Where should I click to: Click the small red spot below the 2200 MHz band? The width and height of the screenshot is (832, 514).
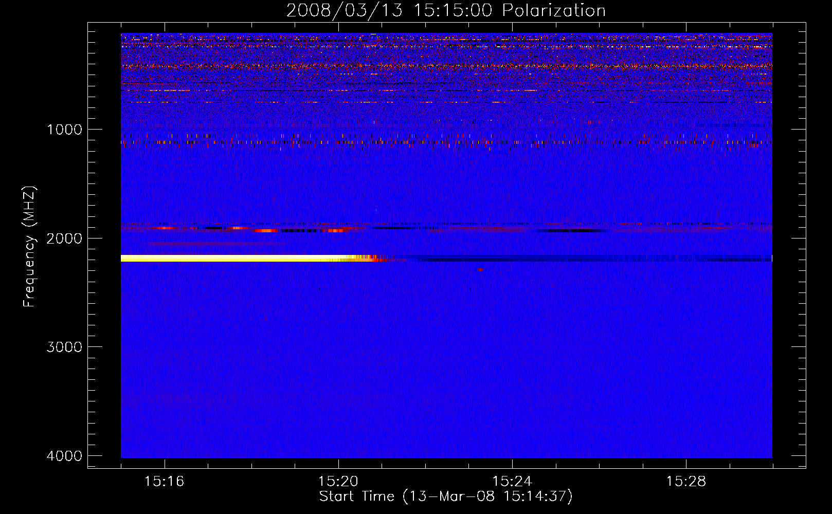(x=480, y=269)
